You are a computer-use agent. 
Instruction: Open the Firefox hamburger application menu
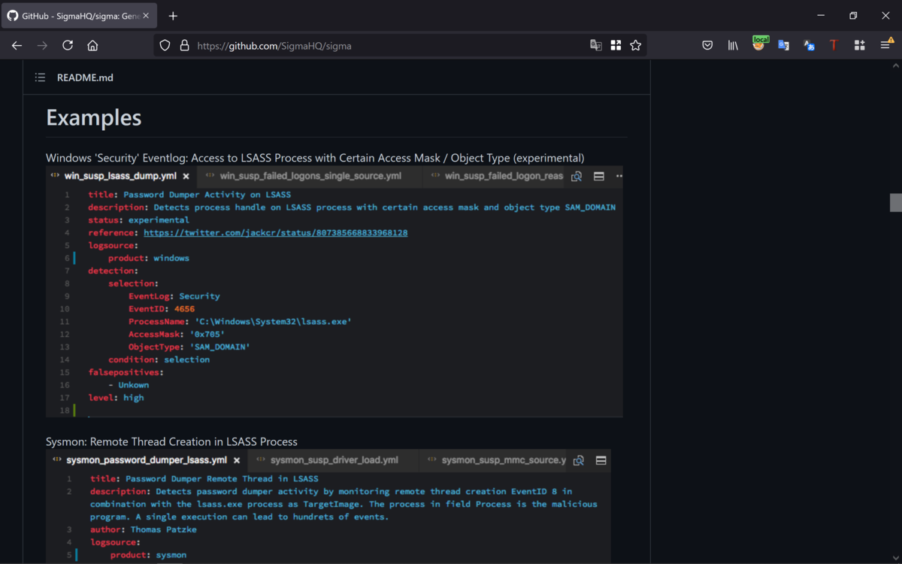pos(886,45)
